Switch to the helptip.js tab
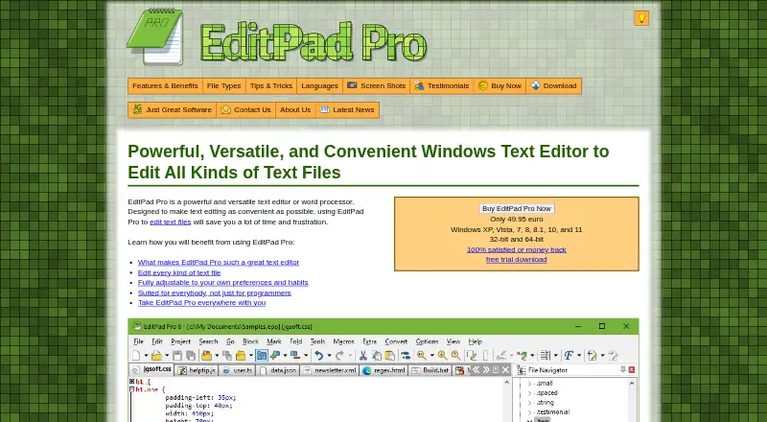767x422 pixels. (197, 370)
